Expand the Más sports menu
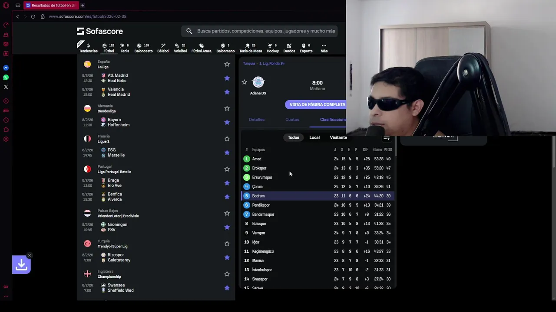Image resolution: width=556 pixels, height=312 pixels. [324, 48]
